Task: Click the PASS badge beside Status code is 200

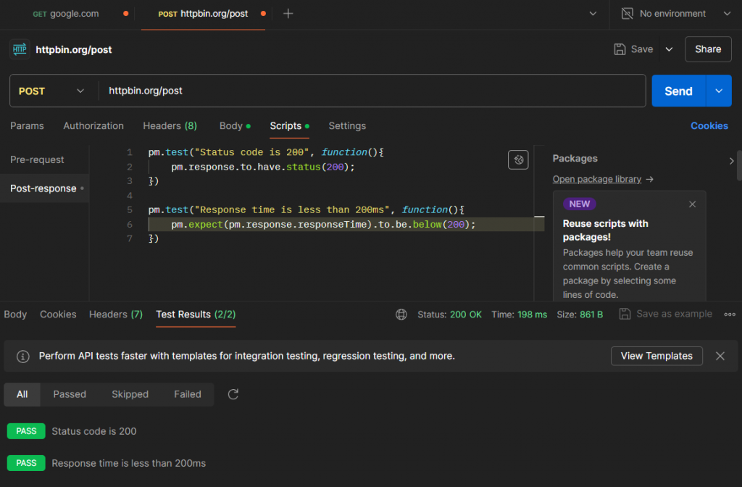Action: 26,431
